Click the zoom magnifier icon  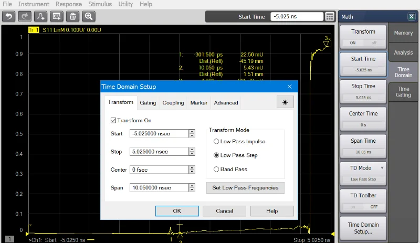click(89, 16)
